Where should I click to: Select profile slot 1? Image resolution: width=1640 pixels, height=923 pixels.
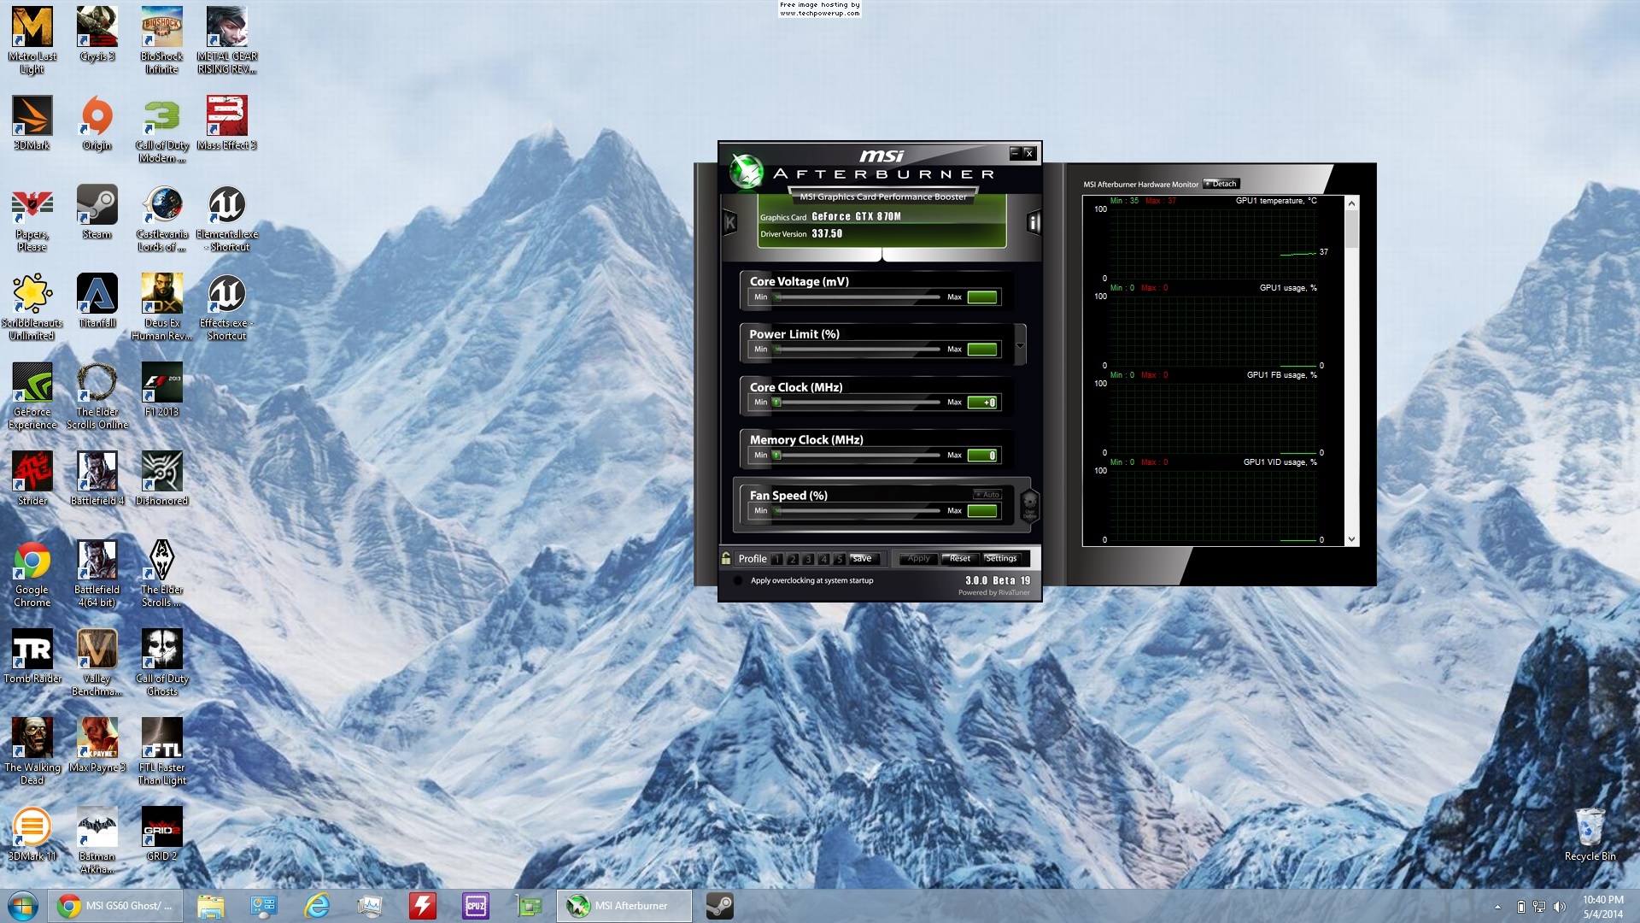(776, 559)
